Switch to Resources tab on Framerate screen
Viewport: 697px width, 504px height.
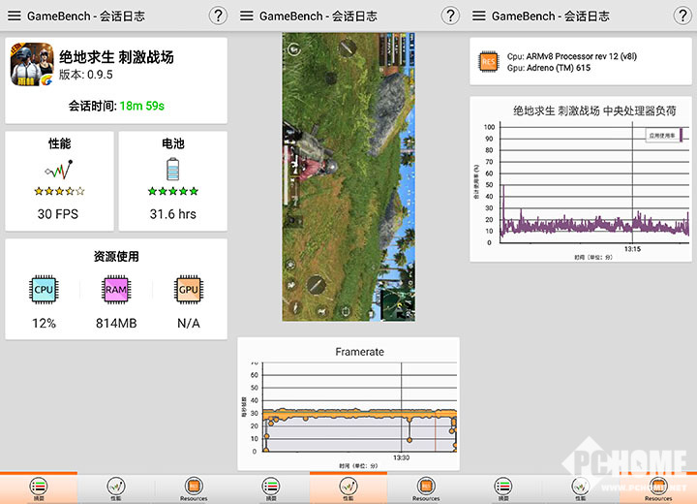pos(426,488)
